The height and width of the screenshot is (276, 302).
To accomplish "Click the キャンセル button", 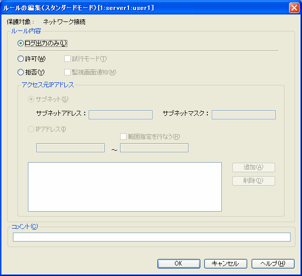I will [226, 264].
